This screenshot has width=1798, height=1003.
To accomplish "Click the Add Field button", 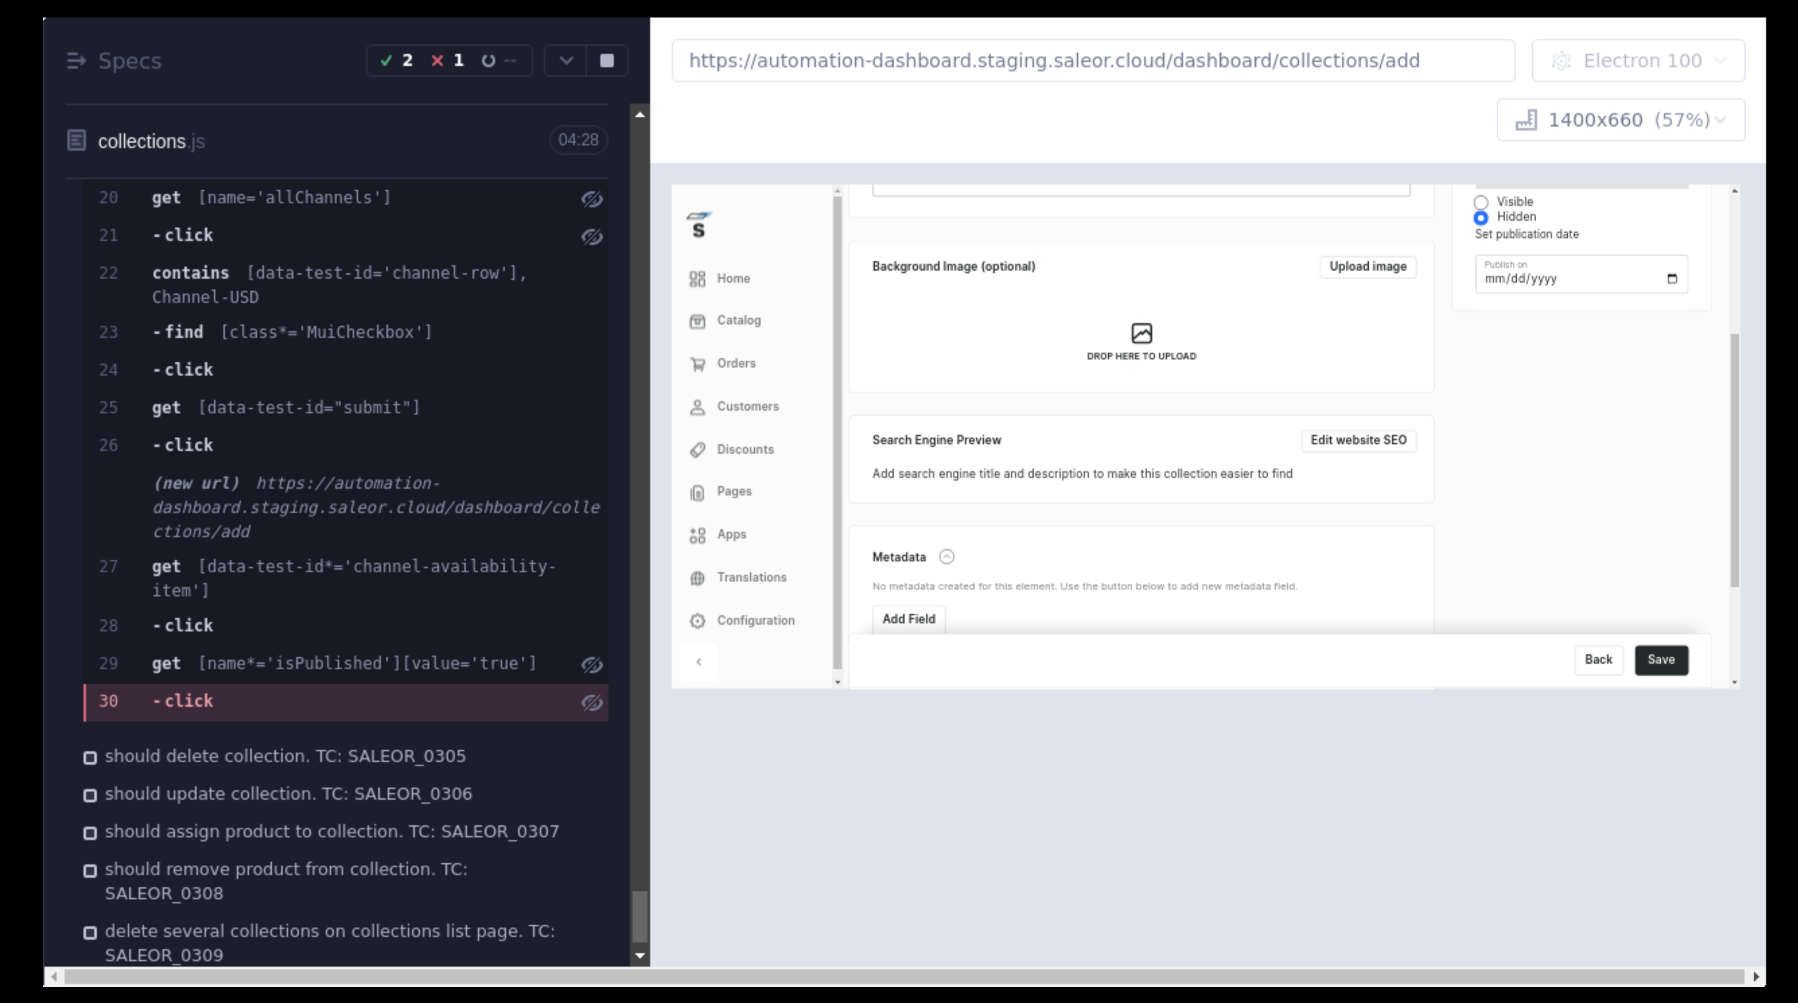I will [x=908, y=619].
